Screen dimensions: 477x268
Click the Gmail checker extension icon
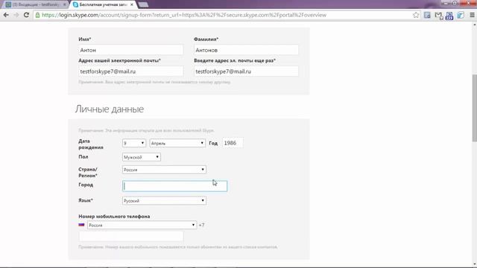pyautogui.click(x=438, y=15)
